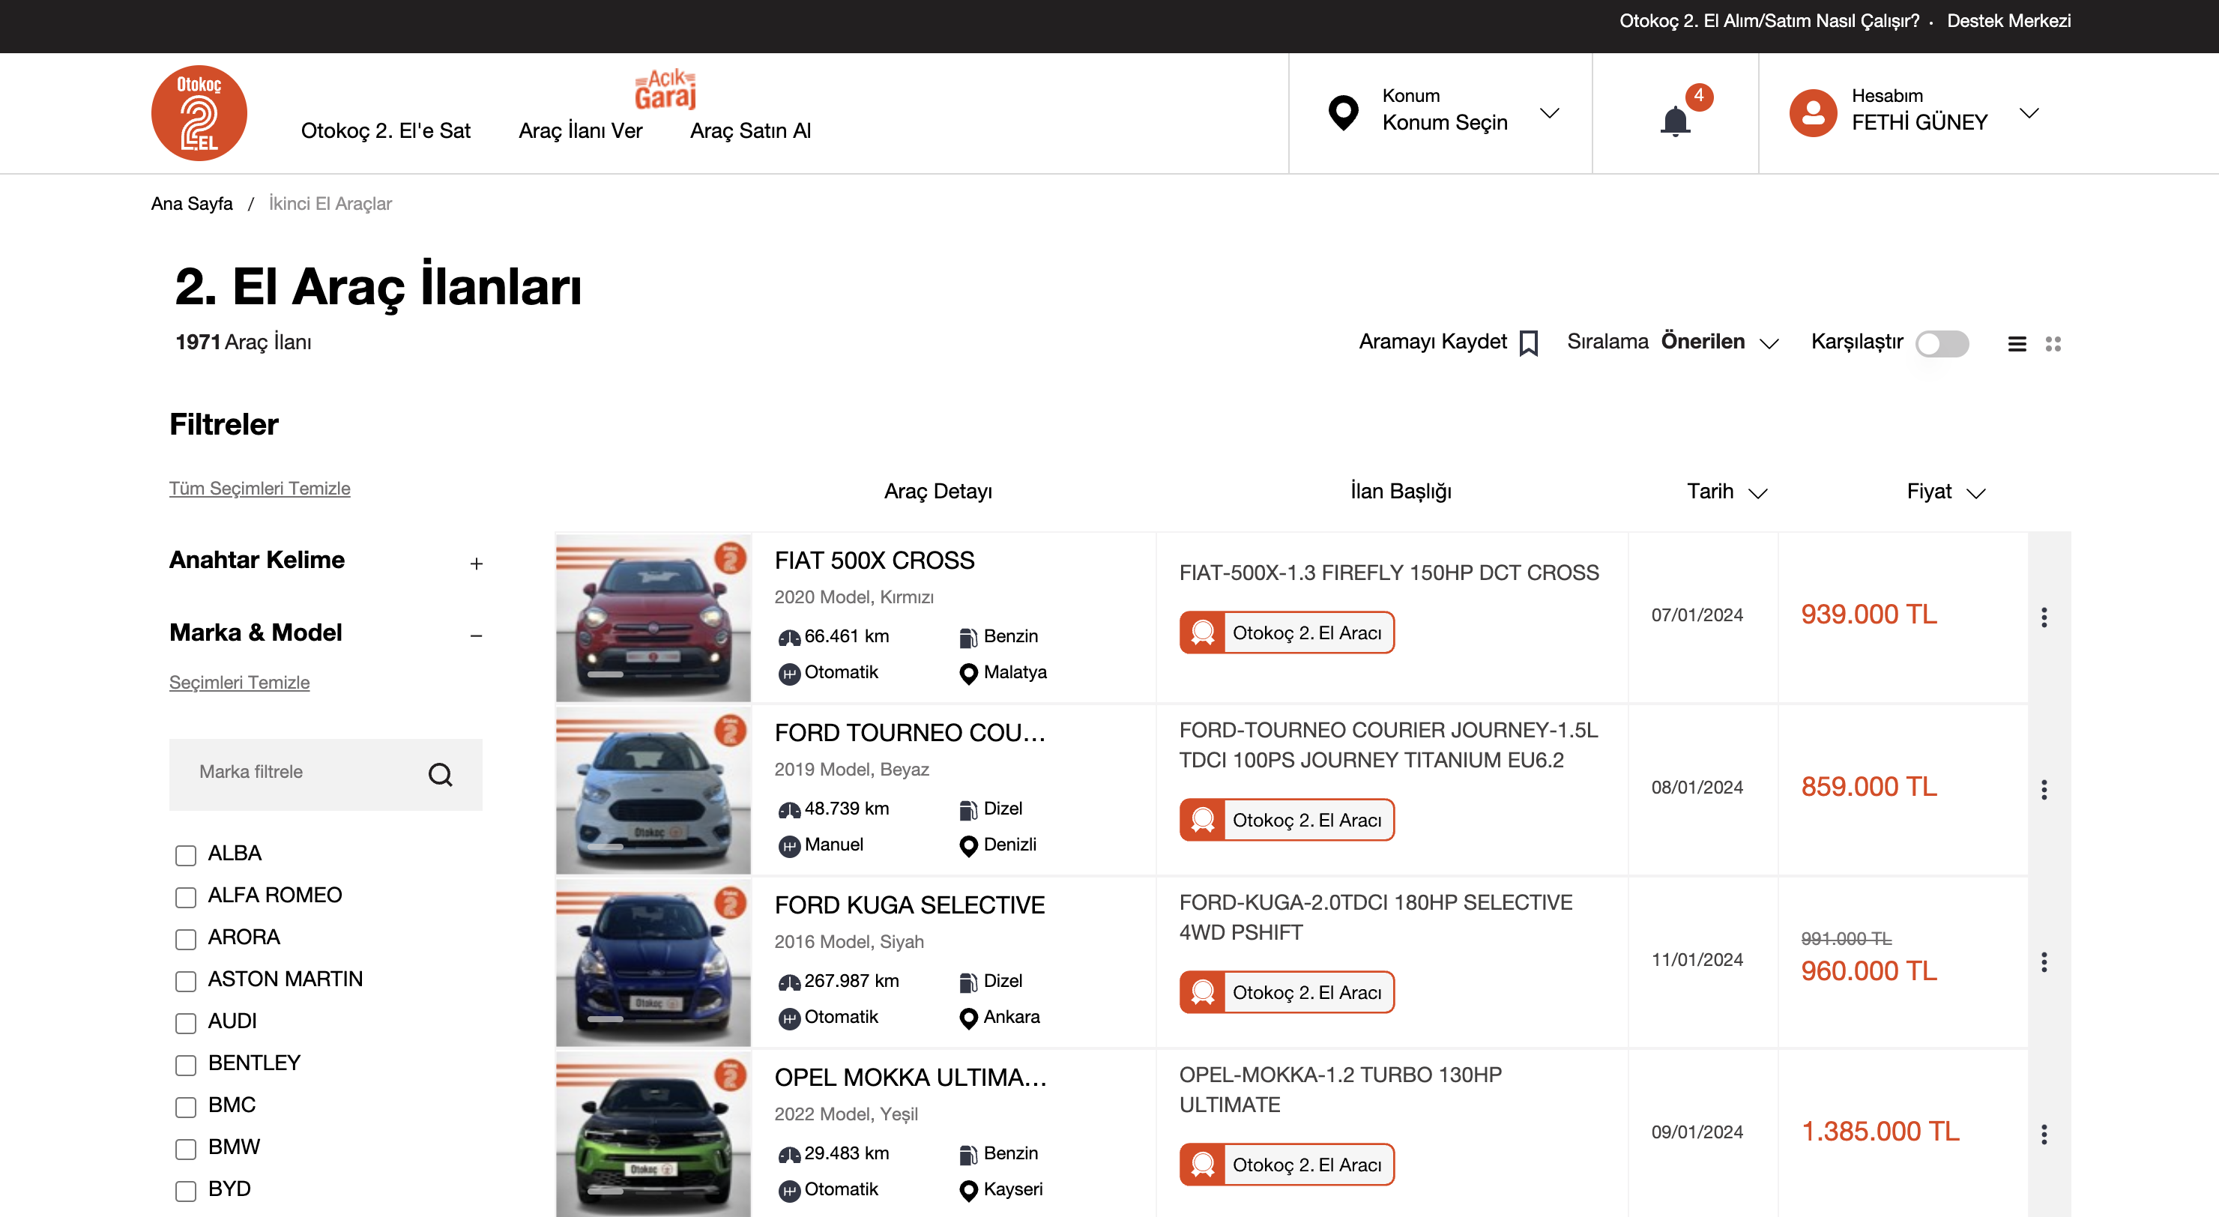Click the 939.000 TL price
This screenshot has height=1217, width=2219.
tap(1868, 614)
